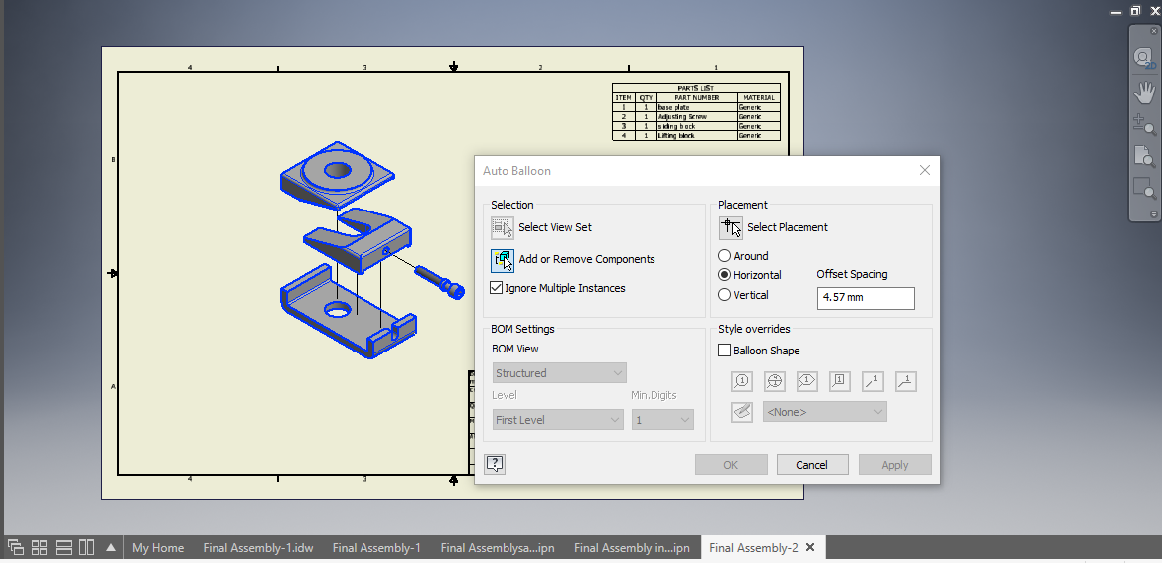Open the 2D navigation wheel
Image resolution: width=1162 pixels, height=563 pixels.
[x=1145, y=58]
